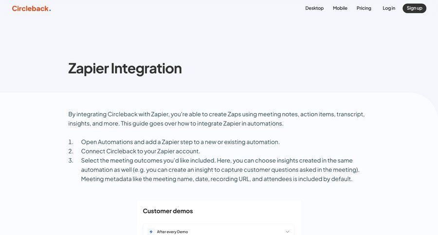Click the Customer demos card title

(x=168, y=211)
